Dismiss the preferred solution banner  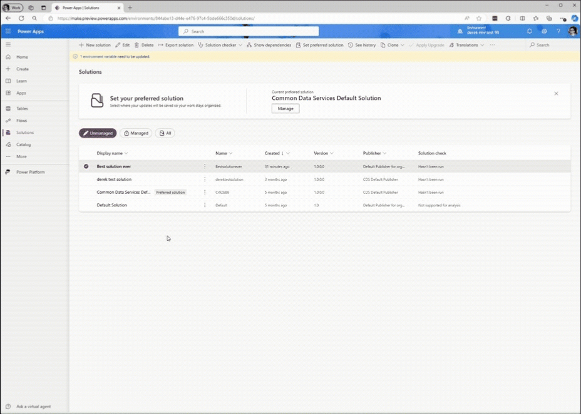click(556, 93)
